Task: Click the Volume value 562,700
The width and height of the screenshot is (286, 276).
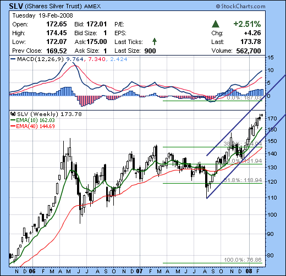Action: point(249,51)
